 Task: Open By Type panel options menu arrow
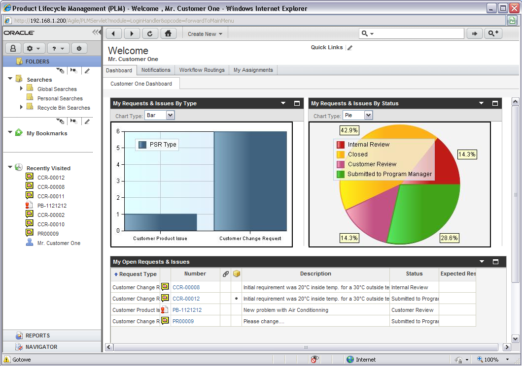[283, 103]
